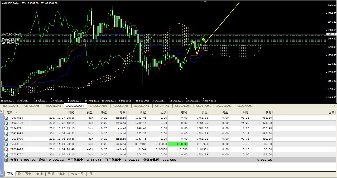Select the green highlighted 0.80000 cell
The image size is (337, 178).
[178, 144]
